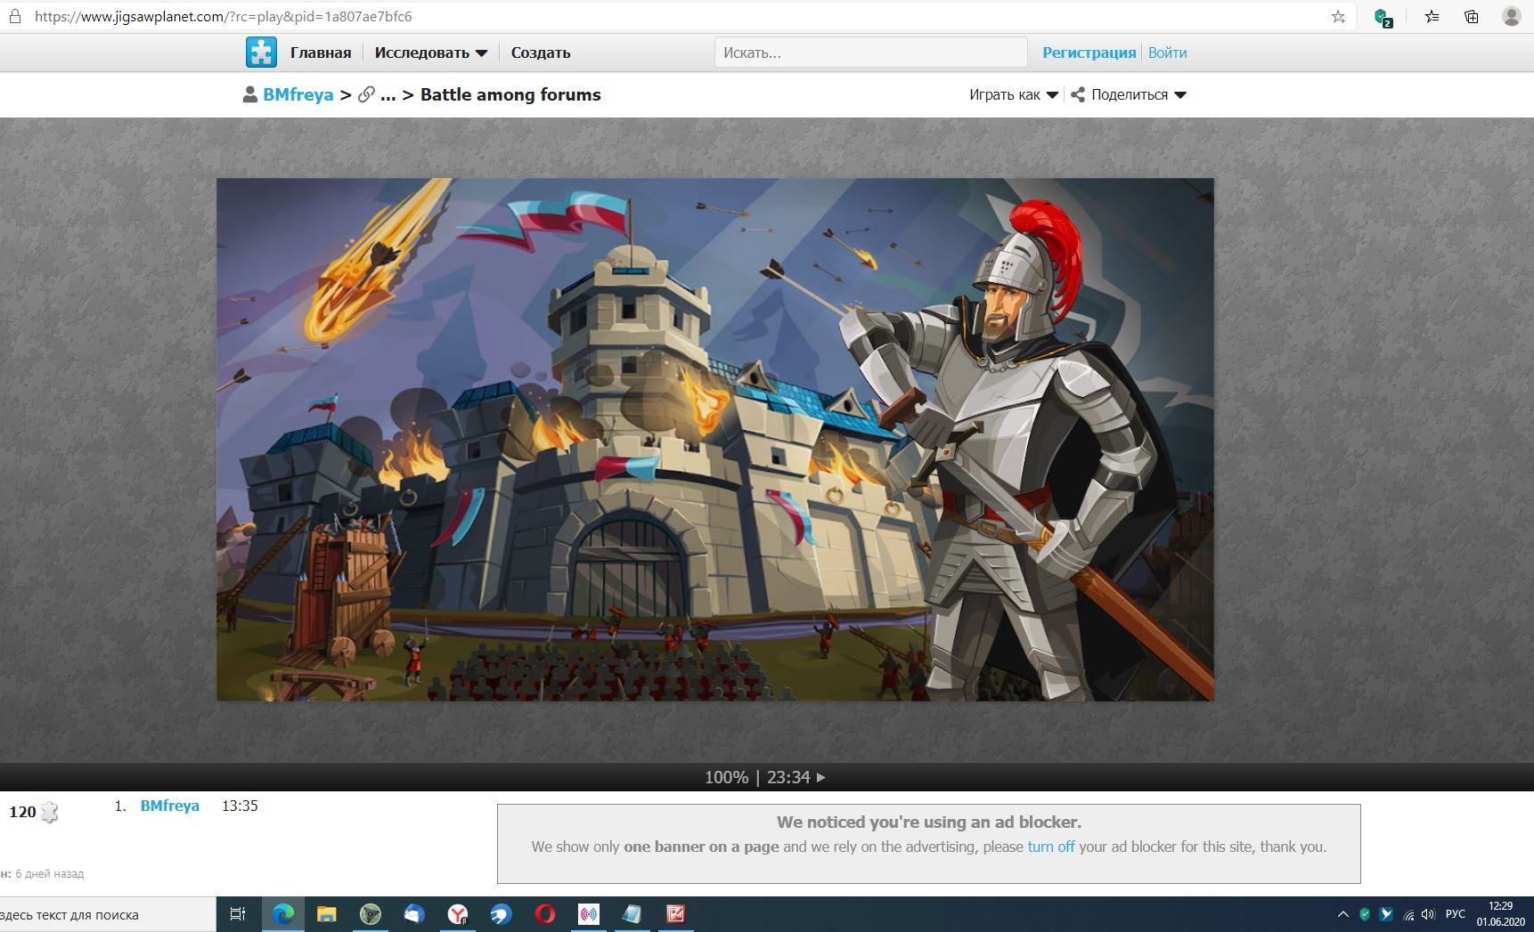Click the site padlock icon in address bar
This screenshot has height=932, width=1534.
[15, 16]
